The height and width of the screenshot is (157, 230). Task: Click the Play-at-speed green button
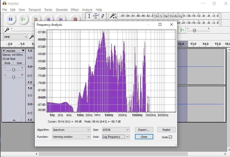click(x=182, y=30)
